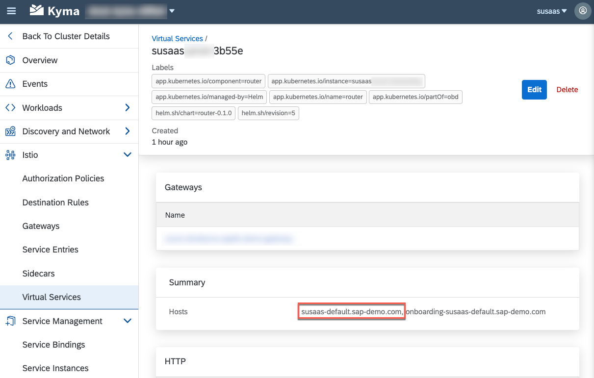Click the app.kubernetes.io/partOf=obd label

[415, 97]
